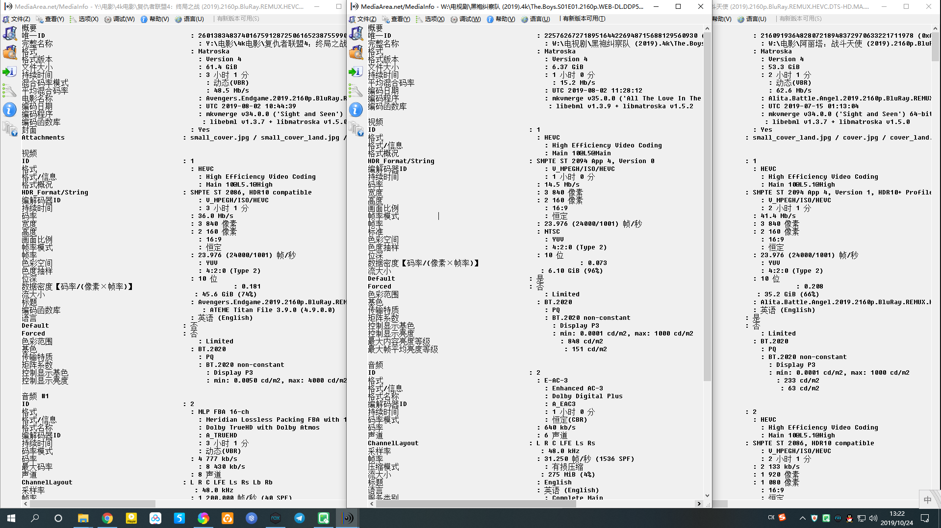This screenshot has height=528, width=941.
Task: Open 文件(Z) menu in Avengers window
Action: (17, 19)
